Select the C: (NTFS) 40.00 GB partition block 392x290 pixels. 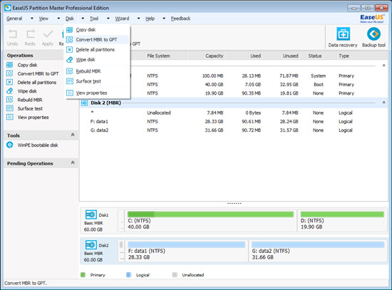coord(210,221)
